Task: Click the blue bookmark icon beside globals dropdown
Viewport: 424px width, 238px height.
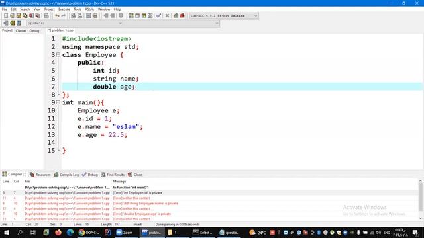Action: point(19,23)
